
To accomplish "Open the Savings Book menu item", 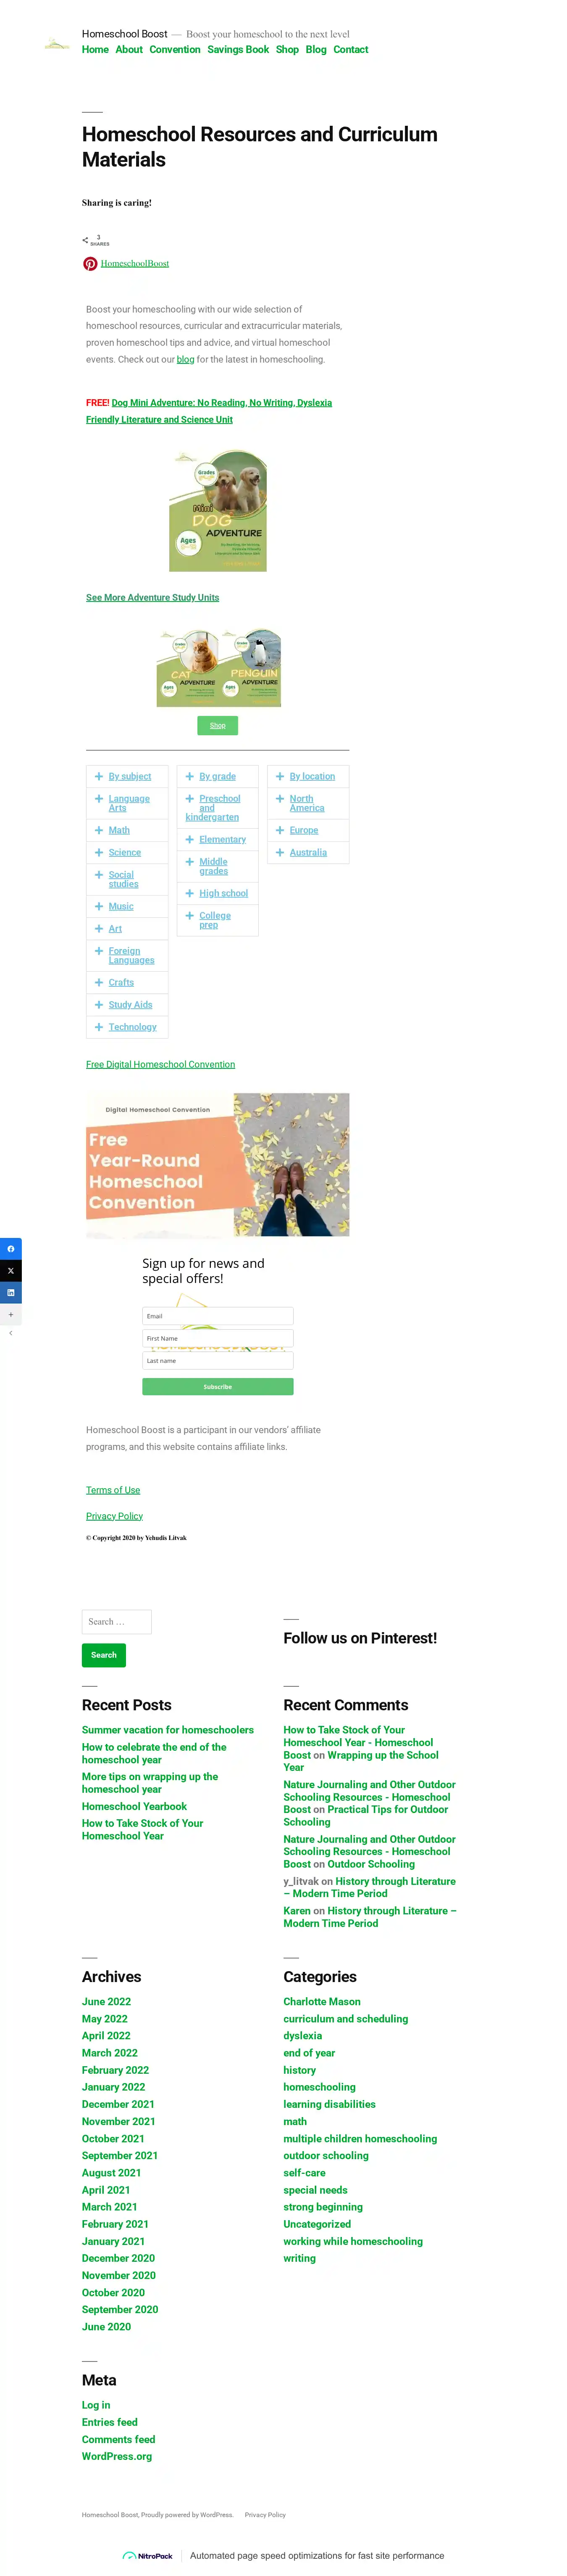I will (238, 49).
